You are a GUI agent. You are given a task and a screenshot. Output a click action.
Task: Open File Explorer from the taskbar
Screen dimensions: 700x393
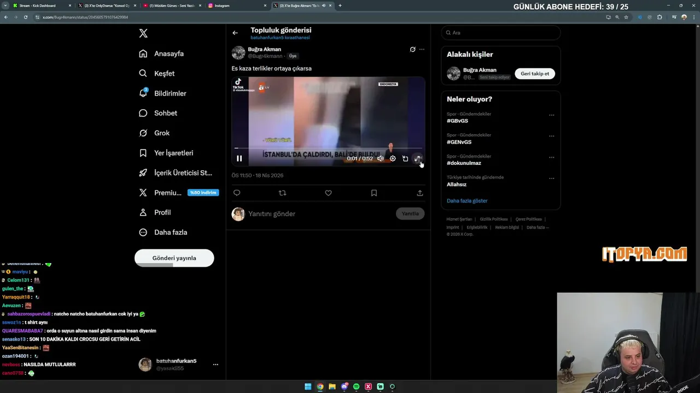point(332,386)
